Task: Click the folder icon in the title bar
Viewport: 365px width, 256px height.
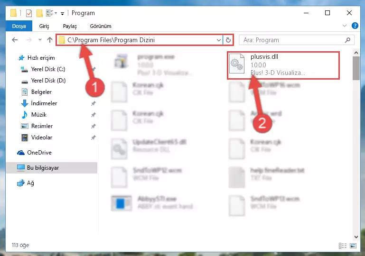Action: coord(13,13)
